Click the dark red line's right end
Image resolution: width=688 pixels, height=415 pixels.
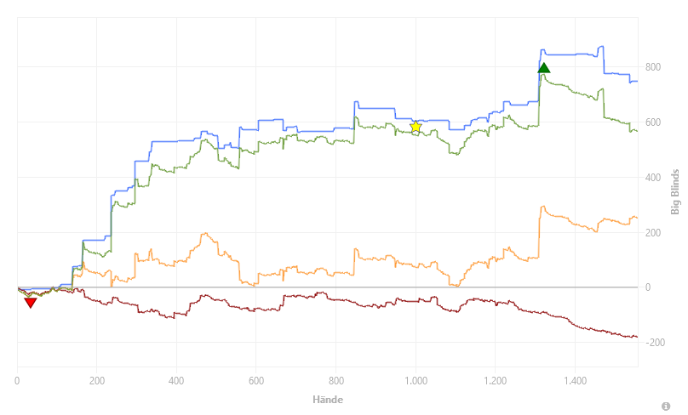tap(637, 337)
